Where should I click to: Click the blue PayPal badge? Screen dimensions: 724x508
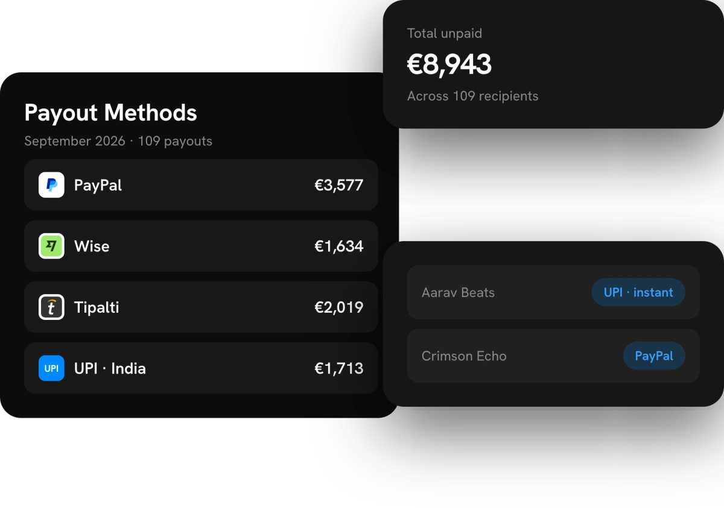tap(654, 356)
